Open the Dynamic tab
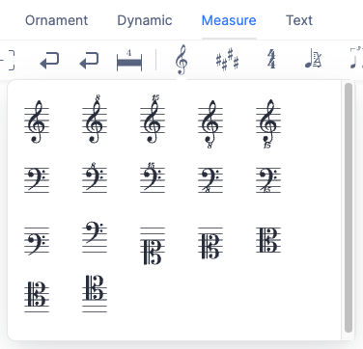 pyautogui.click(x=145, y=20)
